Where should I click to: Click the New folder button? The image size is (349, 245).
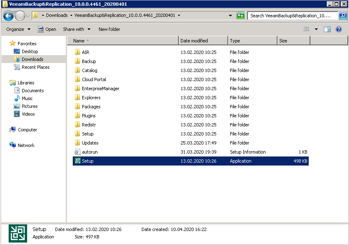(x=109, y=29)
